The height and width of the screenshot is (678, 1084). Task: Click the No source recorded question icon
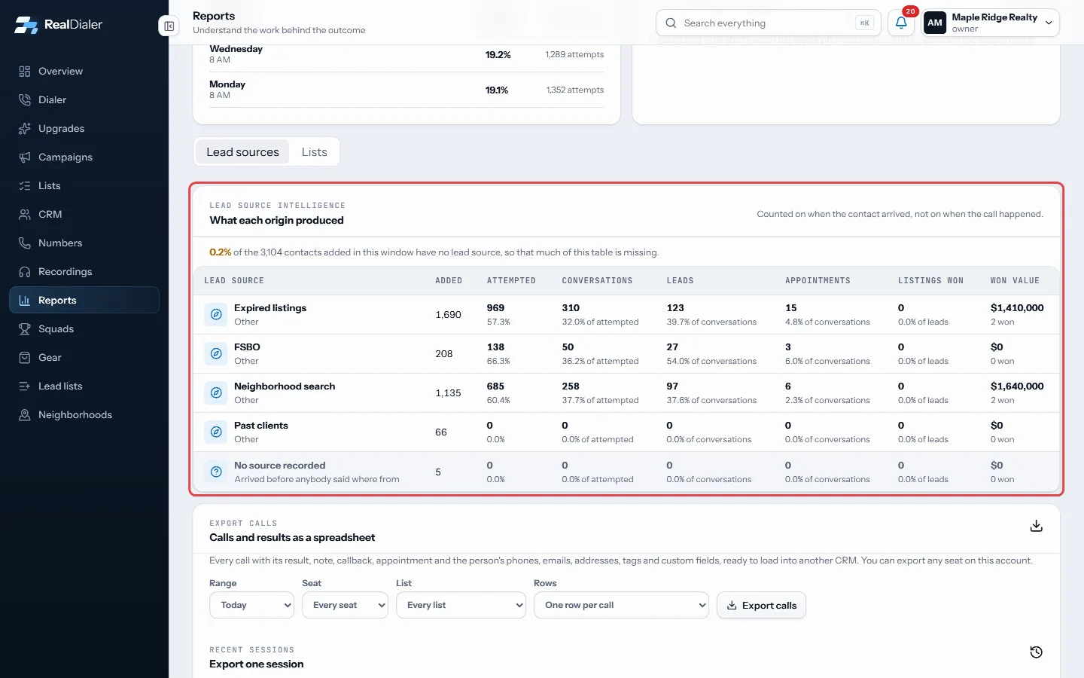(x=216, y=472)
